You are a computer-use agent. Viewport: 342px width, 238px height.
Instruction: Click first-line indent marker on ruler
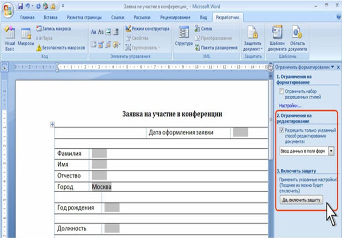click(x=57, y=64)
